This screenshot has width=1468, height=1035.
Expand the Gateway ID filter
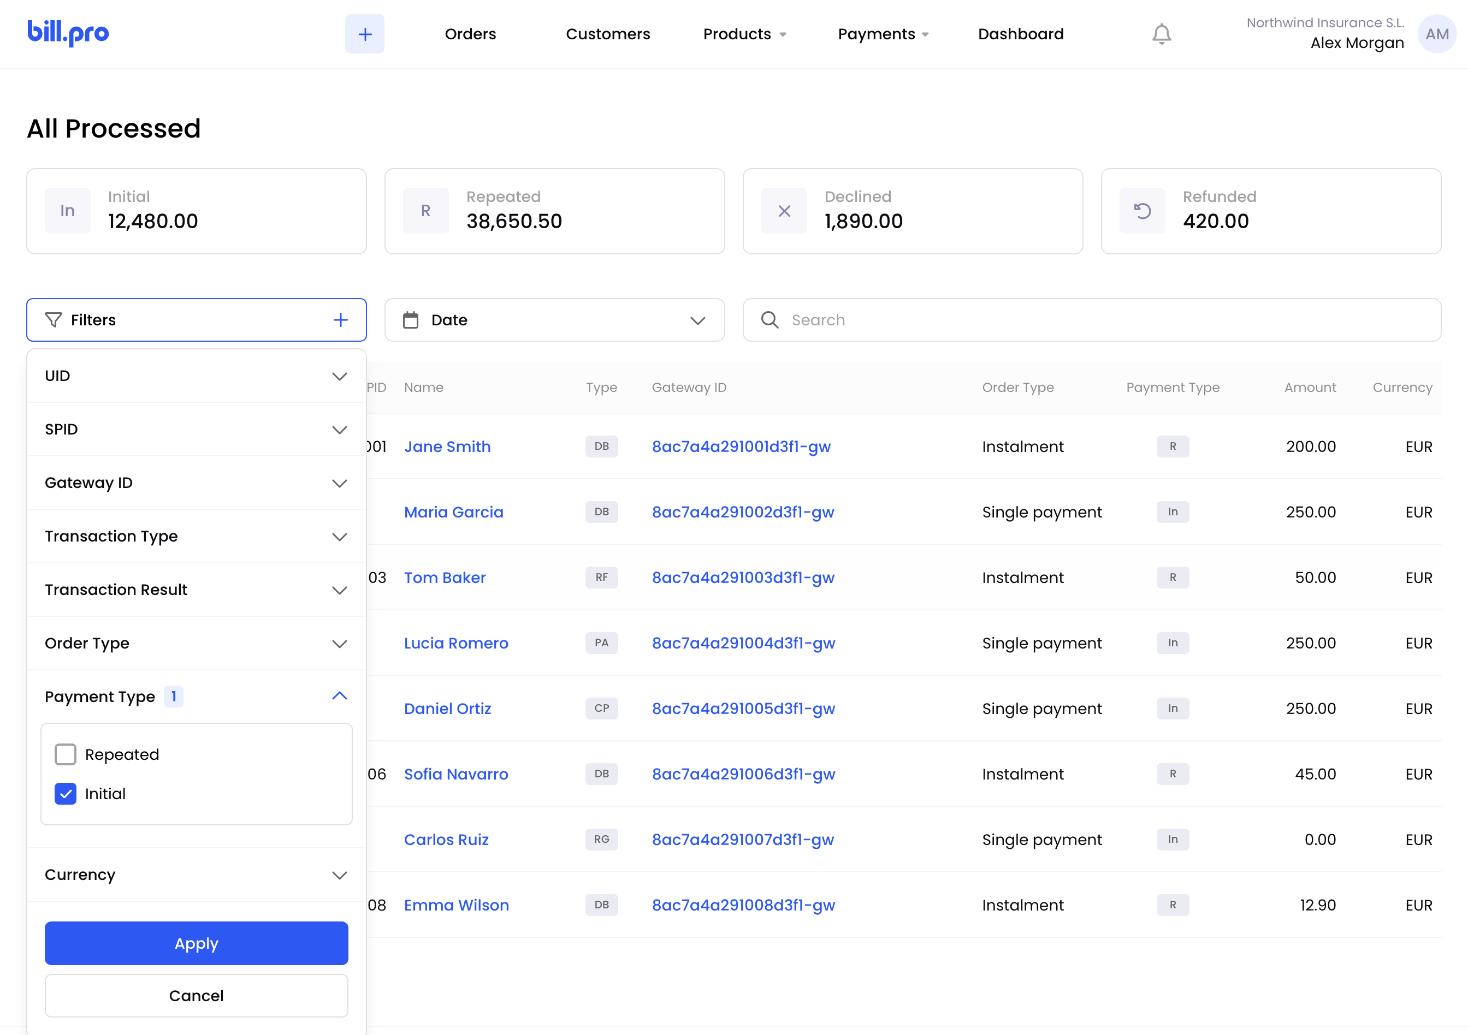(x=196, y=483)
